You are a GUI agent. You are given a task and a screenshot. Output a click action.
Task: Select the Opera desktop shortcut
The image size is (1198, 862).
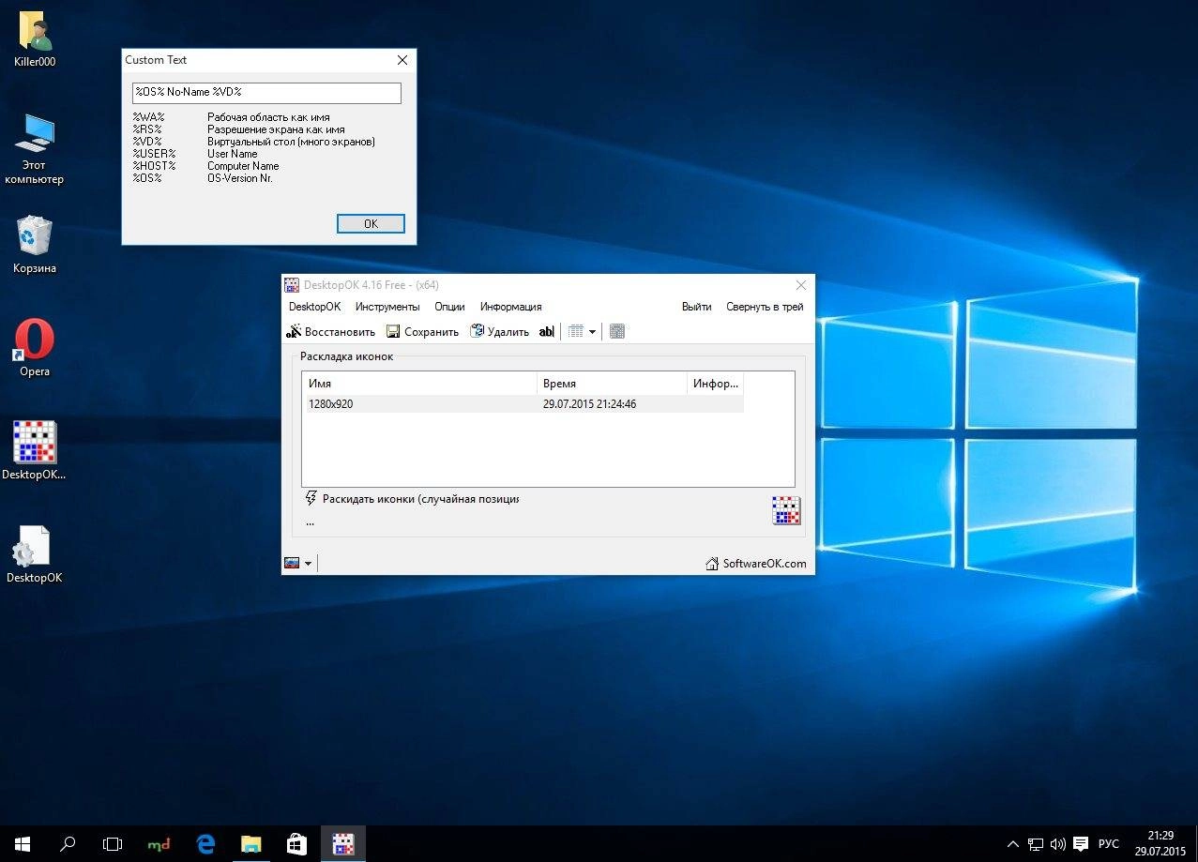[35, 348]
